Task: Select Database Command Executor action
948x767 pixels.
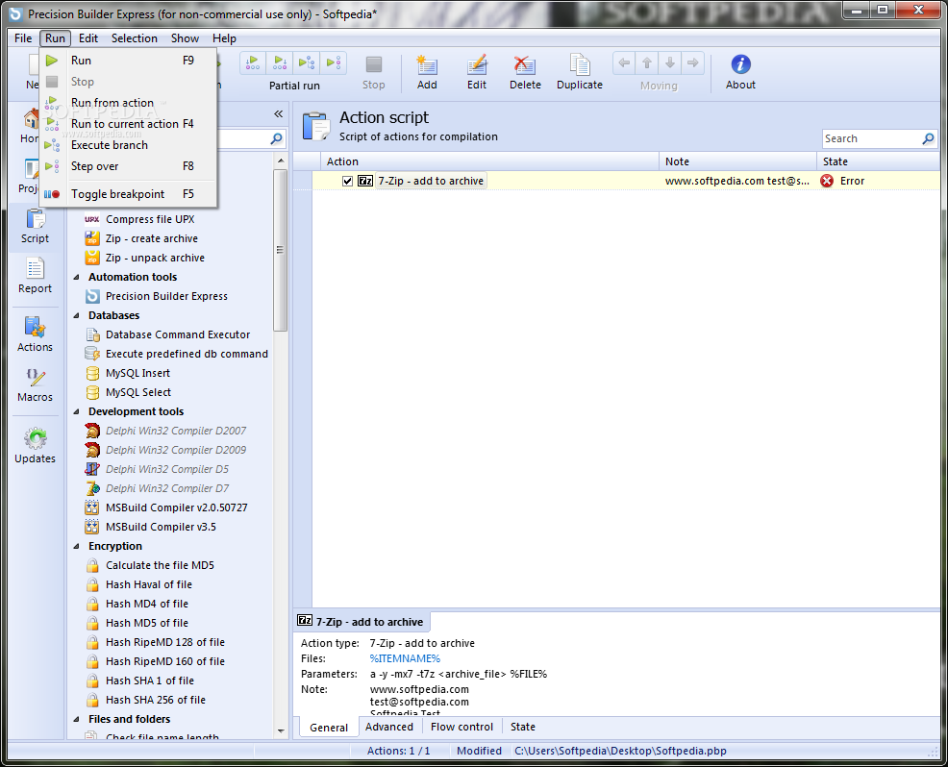Action: pyautogui.click(x=178, y=334)
